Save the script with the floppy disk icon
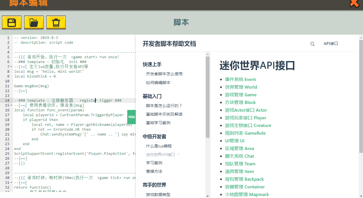Viewport: 363px width, 198px height. coord(12,22)
